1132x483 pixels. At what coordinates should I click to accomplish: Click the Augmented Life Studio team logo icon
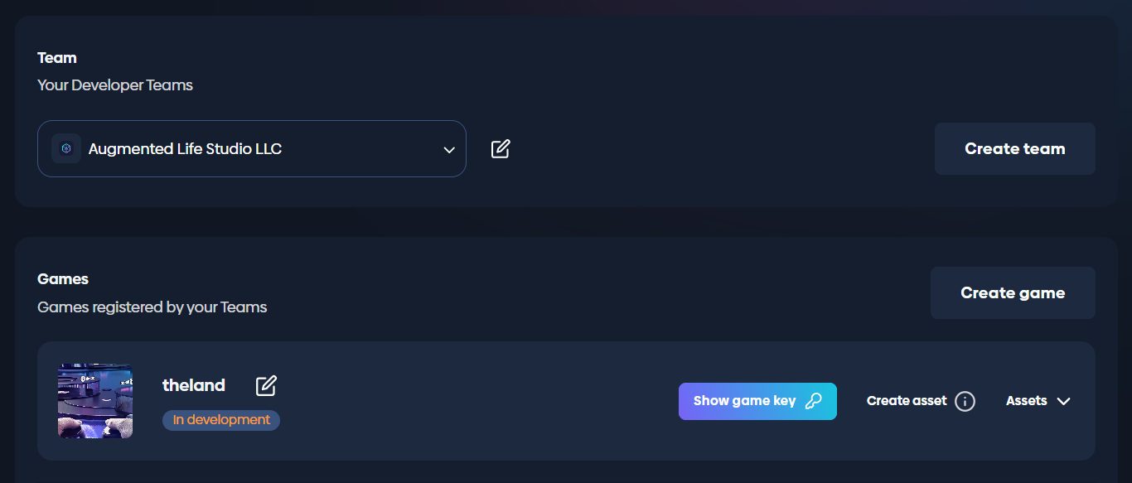tap(66, 149)
